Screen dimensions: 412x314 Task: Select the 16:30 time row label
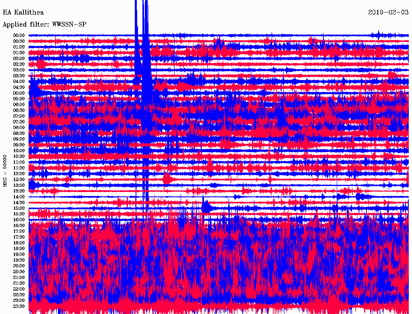tap(19, 226)
